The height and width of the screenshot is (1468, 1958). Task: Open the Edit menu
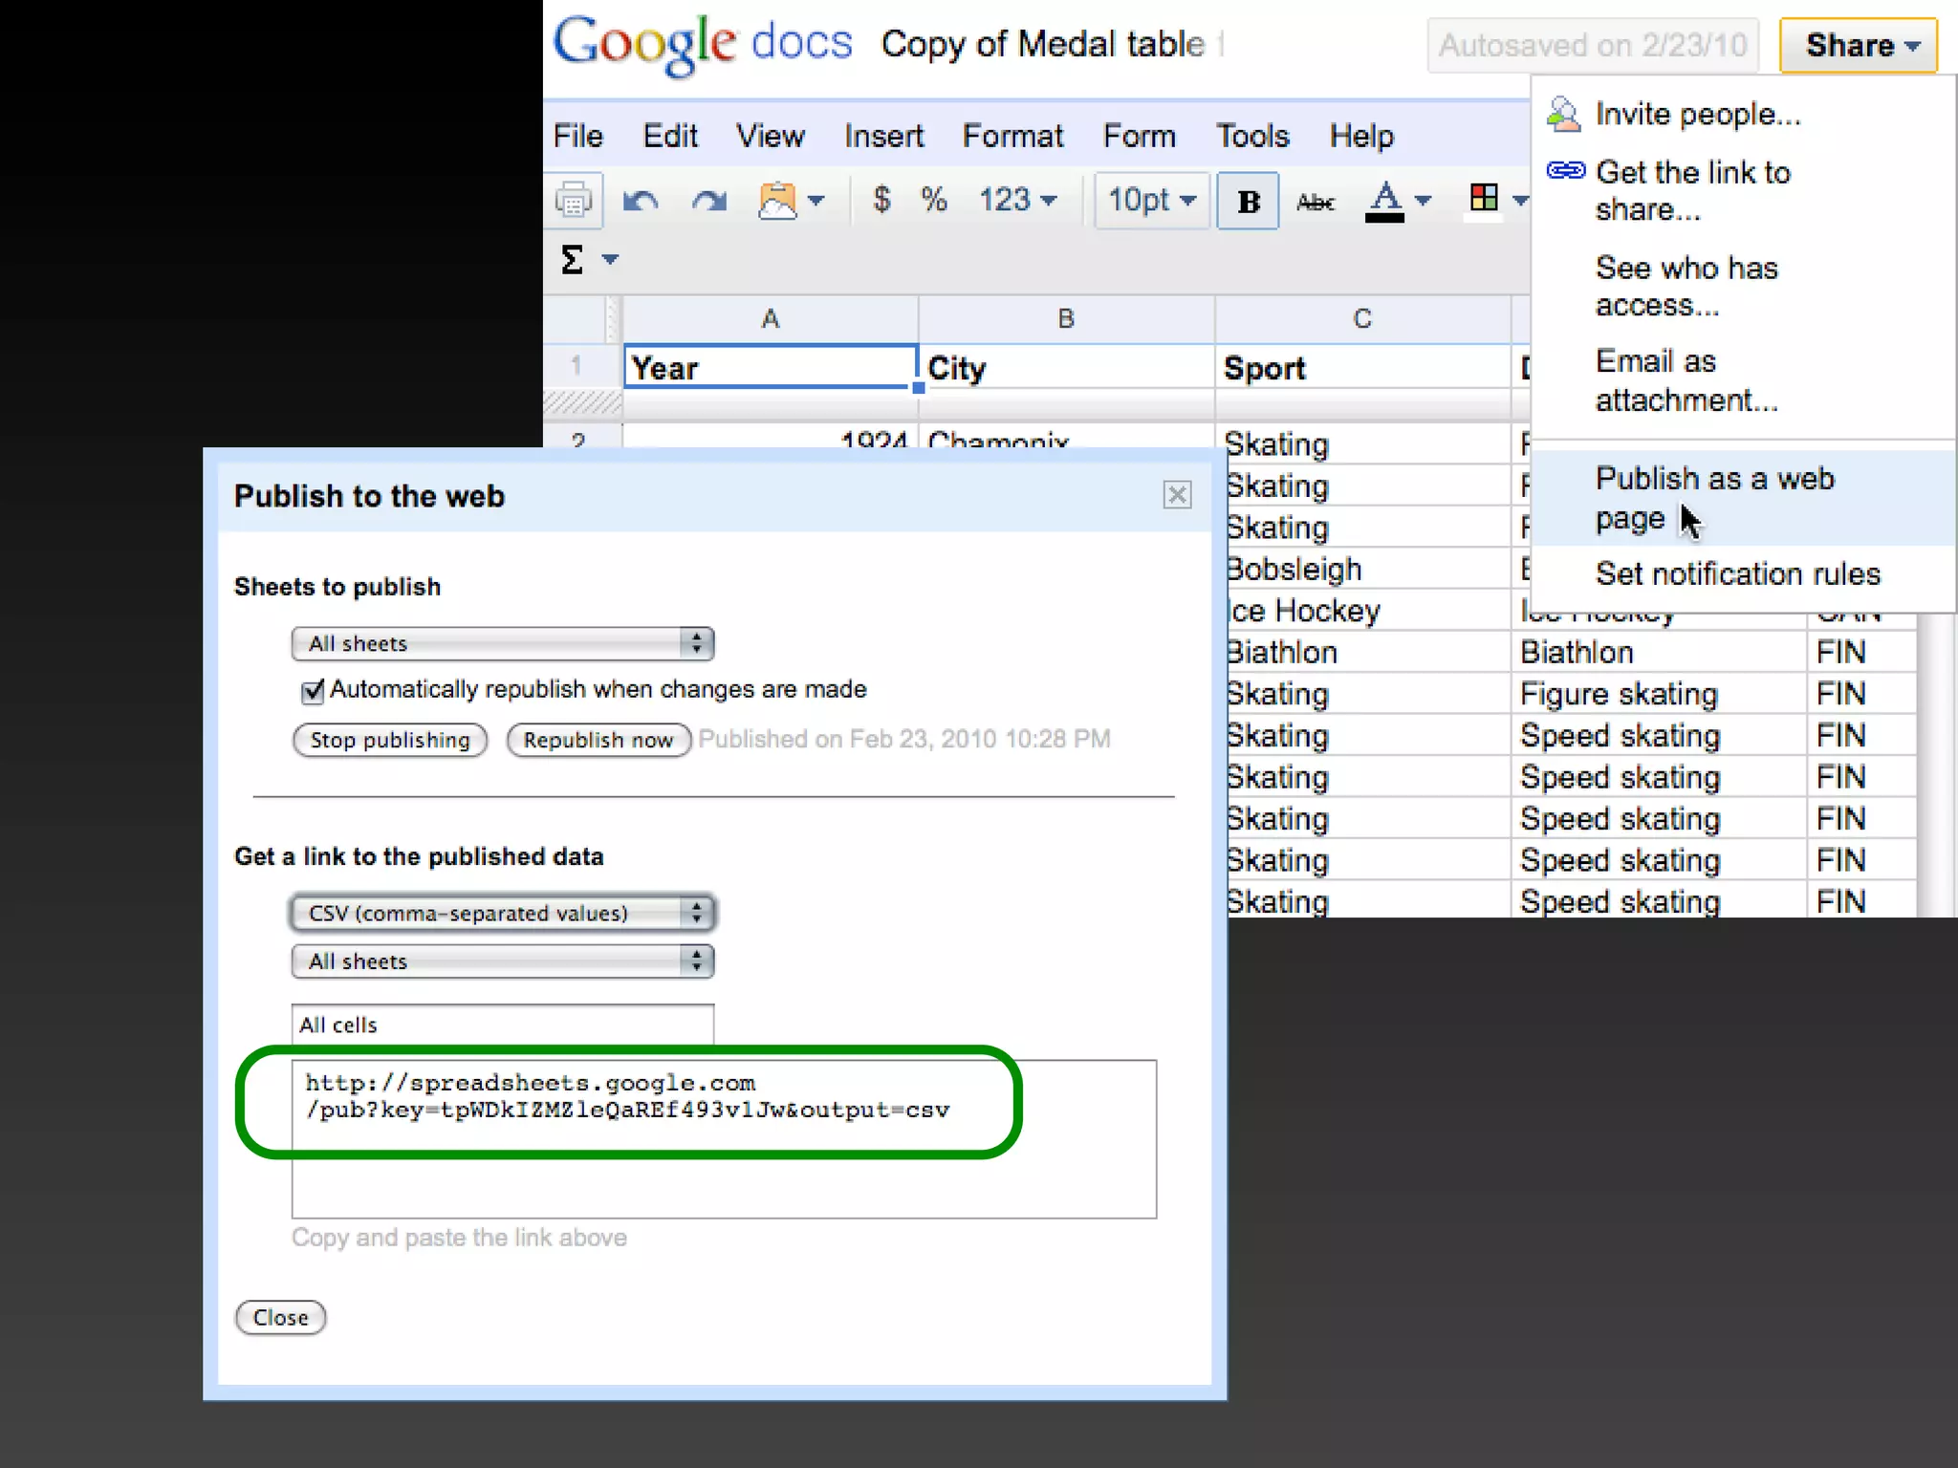coord(670,136)
